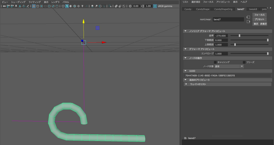This screenshot has height=145, width=274.
Task: Collapse the デフォーマ アトリビュート section
Action: click(185, 49)
